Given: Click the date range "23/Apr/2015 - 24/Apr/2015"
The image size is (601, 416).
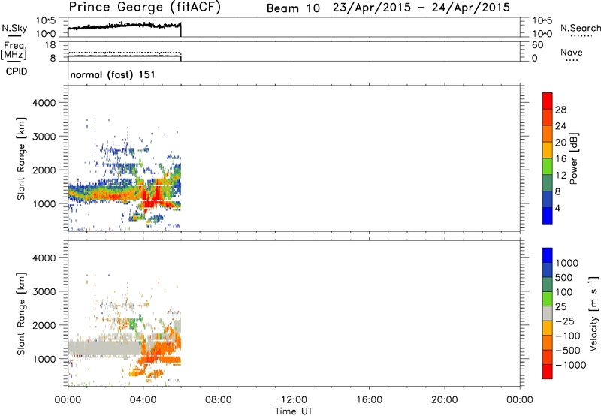Looking at the screenshot, I should pos(421,8).
